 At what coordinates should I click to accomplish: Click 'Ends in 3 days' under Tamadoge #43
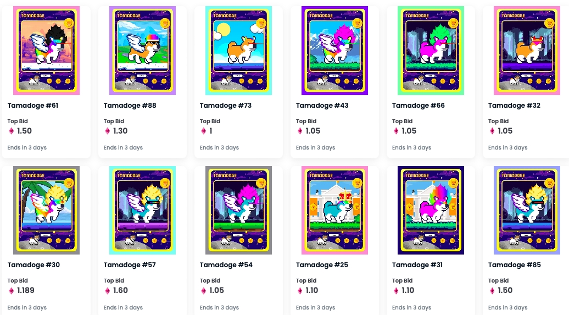point(315,147)
